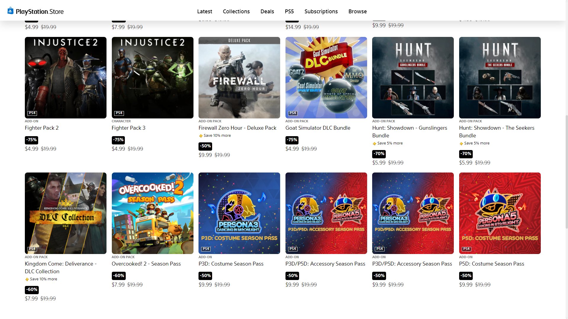Click the page vertical scrollbar
The image size is (568, 319).
567,171
